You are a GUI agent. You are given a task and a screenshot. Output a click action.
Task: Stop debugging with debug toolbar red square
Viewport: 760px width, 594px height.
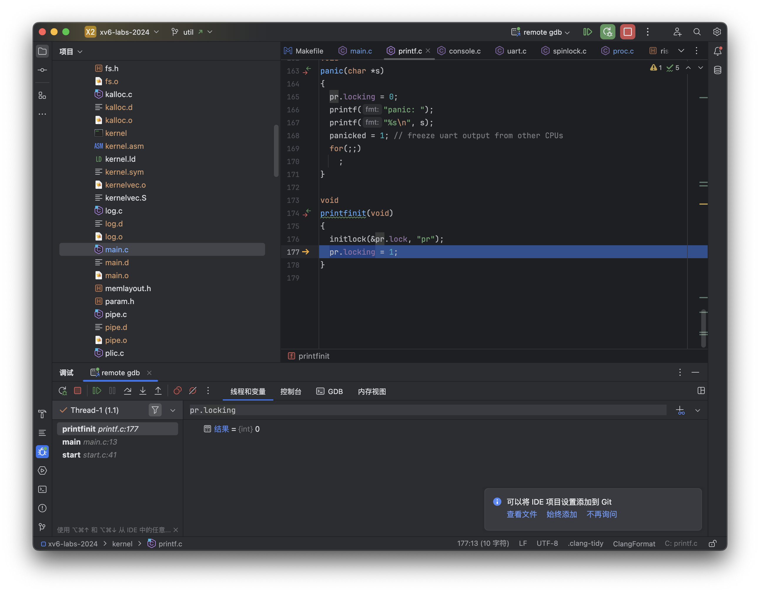[x=78, y=391]
